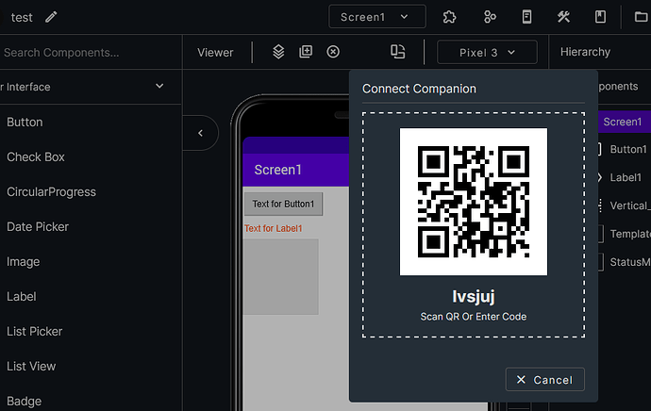Open the build tools icon
651x411 pixels.
point(563,17)
